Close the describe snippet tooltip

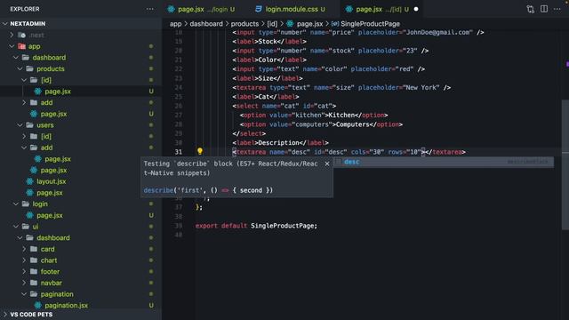click(327, 164)
